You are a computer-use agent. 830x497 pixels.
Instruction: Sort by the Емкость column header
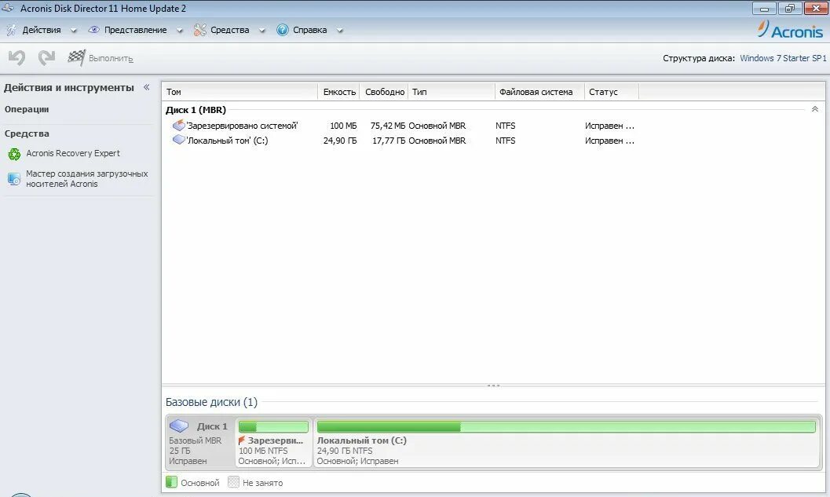pos(338,92)
